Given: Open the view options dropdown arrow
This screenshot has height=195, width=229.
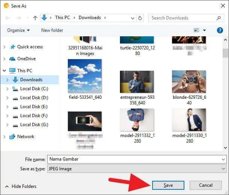Looking at the screenshot, I should (205, 30).
